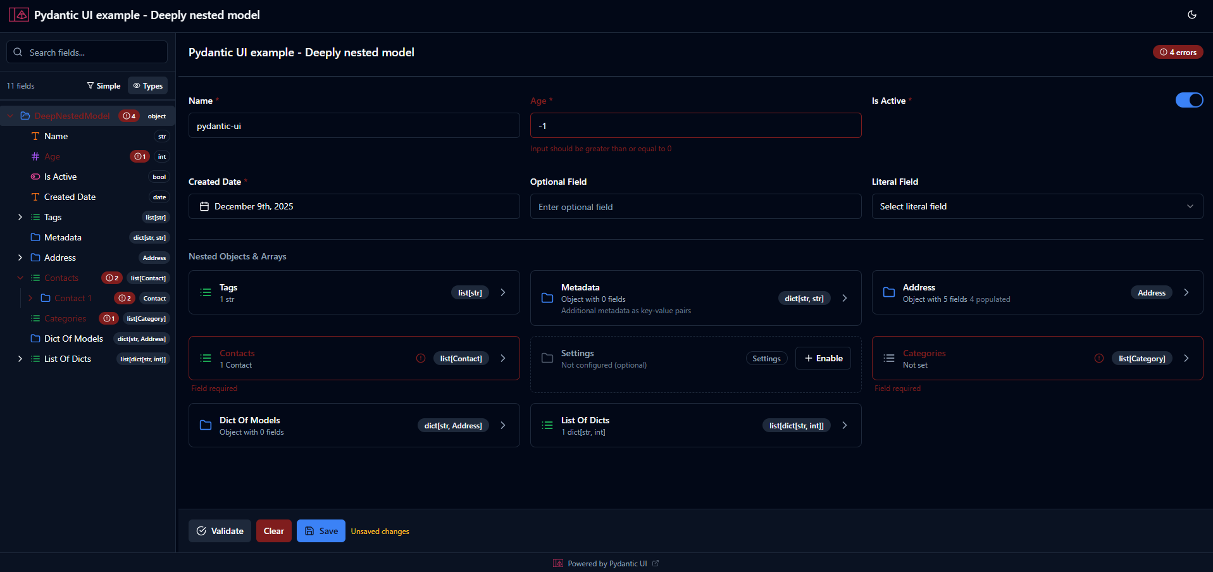This screenshot has width=1213, height=572.
Task: Open the Literal Field dropdown
Action: (x=1037, y=206)
